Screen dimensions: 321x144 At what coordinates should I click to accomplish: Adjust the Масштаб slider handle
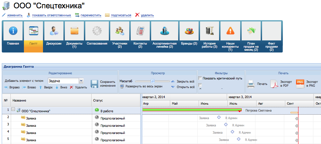153,81
